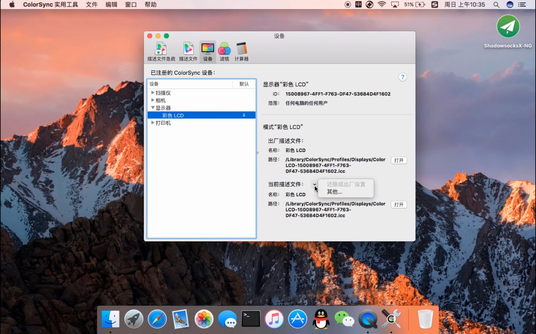The image size is (536, 334).
Task: Click default indicator on 彩色 LCD row
Action: [244, 115]
